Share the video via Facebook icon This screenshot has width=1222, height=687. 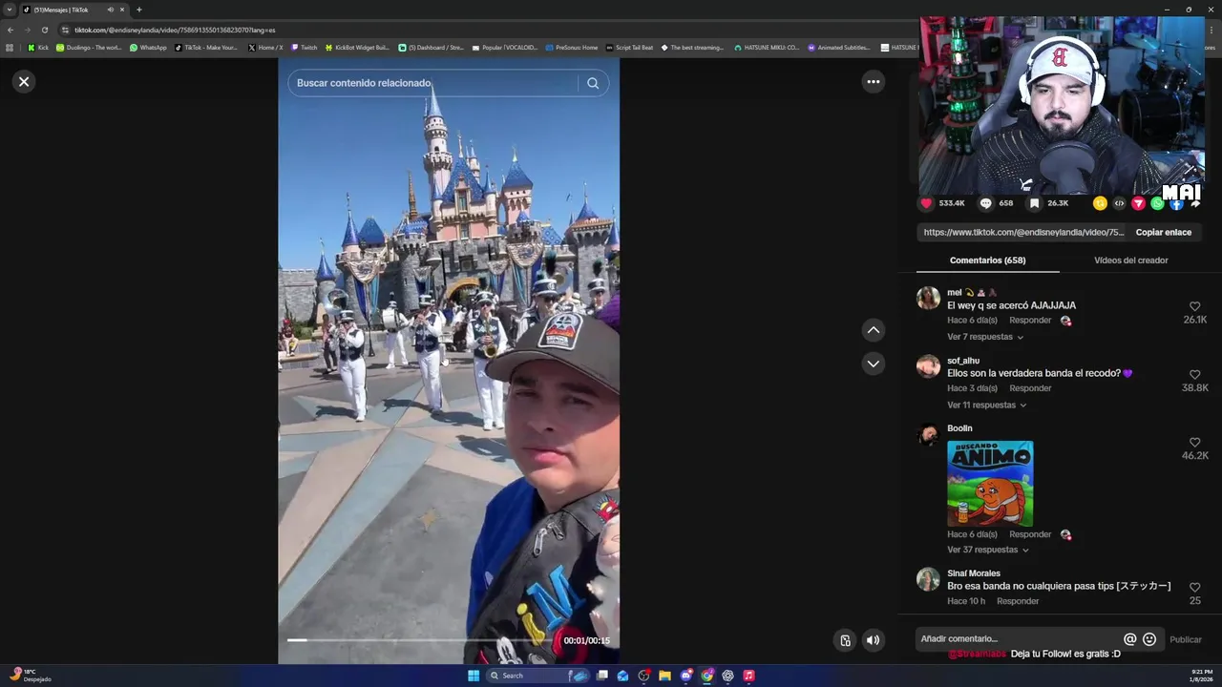(1176, 203)
